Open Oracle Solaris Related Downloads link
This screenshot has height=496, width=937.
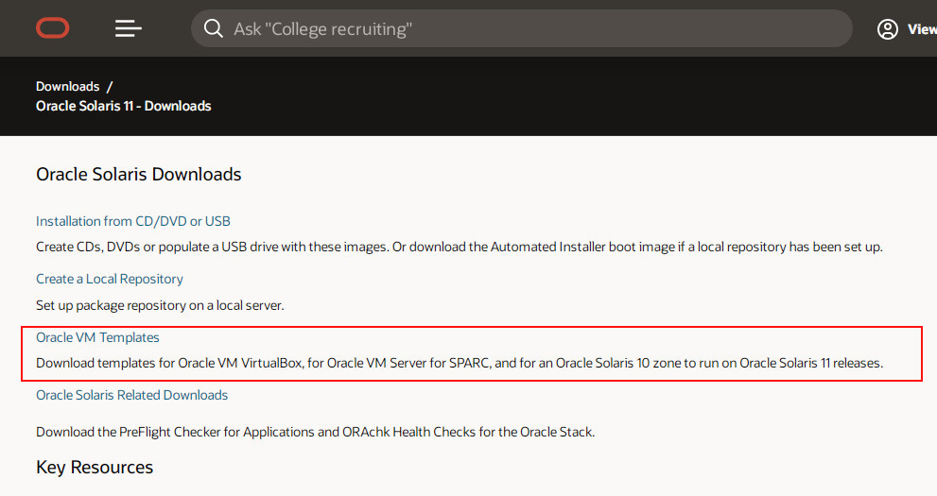coord(131,395)
